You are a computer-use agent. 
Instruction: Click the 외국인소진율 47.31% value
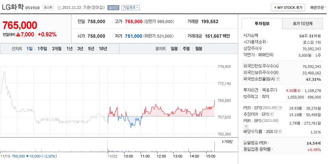pyautogui.click(x=313, y=79)
